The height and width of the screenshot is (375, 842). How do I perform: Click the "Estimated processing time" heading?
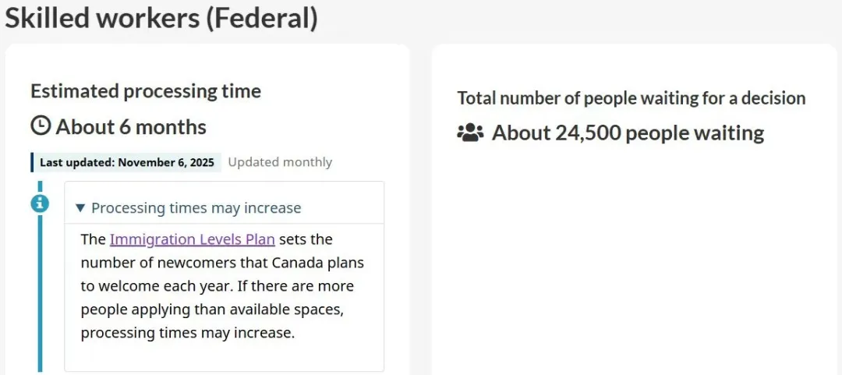click(146, 91)
